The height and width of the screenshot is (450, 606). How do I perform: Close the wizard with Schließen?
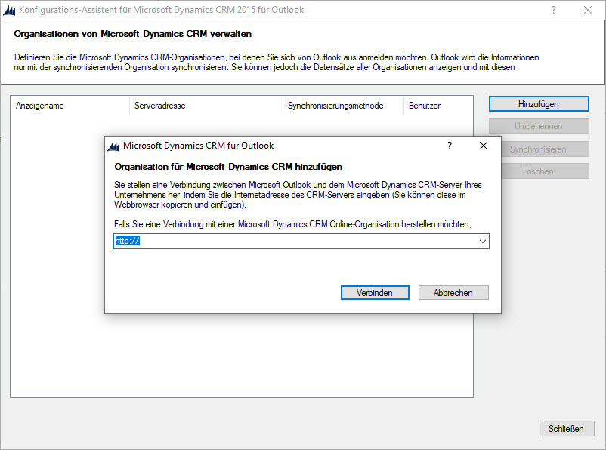coord(567,428)
